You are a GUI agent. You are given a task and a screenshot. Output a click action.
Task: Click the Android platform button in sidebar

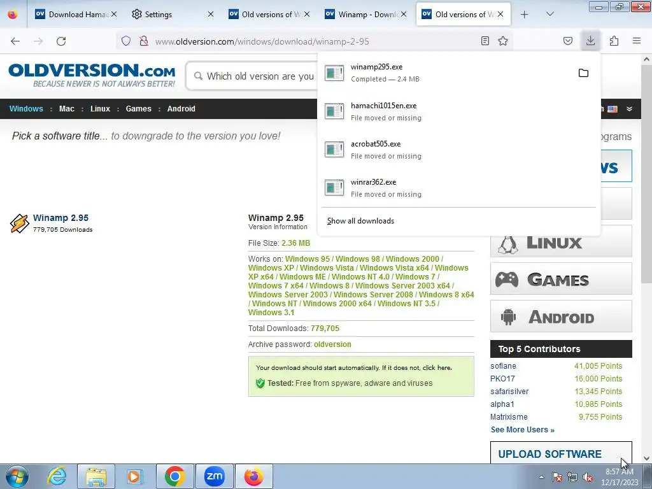561,316
